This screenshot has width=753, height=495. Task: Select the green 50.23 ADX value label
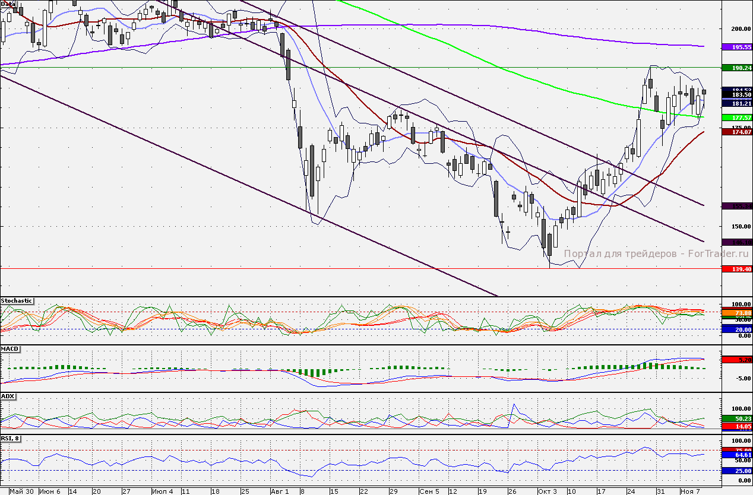pos(737,418)
